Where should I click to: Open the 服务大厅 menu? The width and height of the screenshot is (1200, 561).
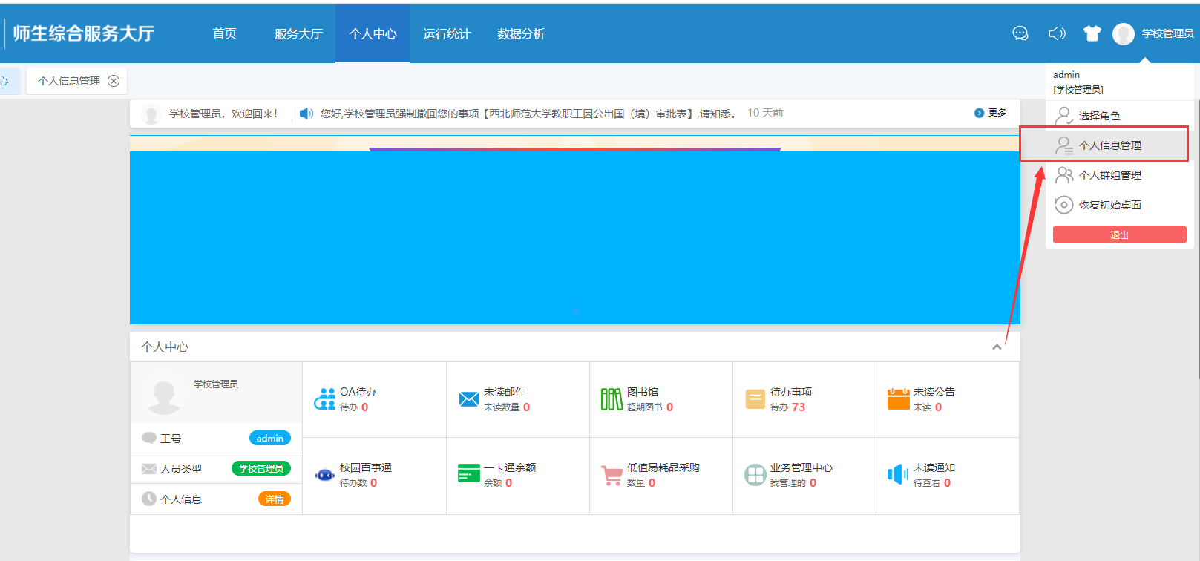pyautogui.click(x=298, y=33)
